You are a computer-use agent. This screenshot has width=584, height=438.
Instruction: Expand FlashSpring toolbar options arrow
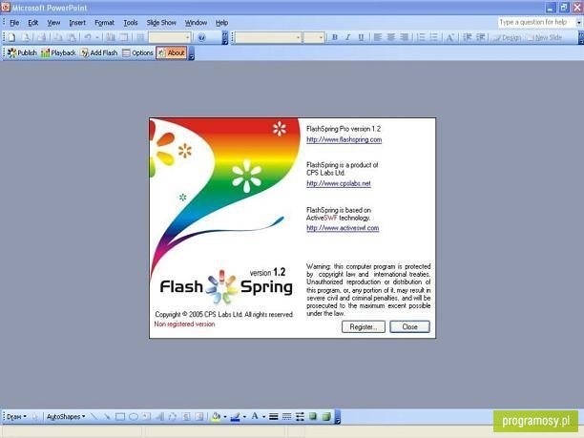click(x=192, y=53)
